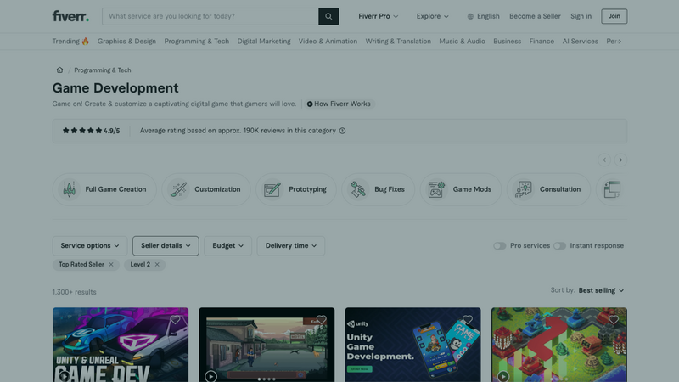The height and width of the screenshot is (382, 679).
Task: Select Consultation category
Action: click(548, 189)
